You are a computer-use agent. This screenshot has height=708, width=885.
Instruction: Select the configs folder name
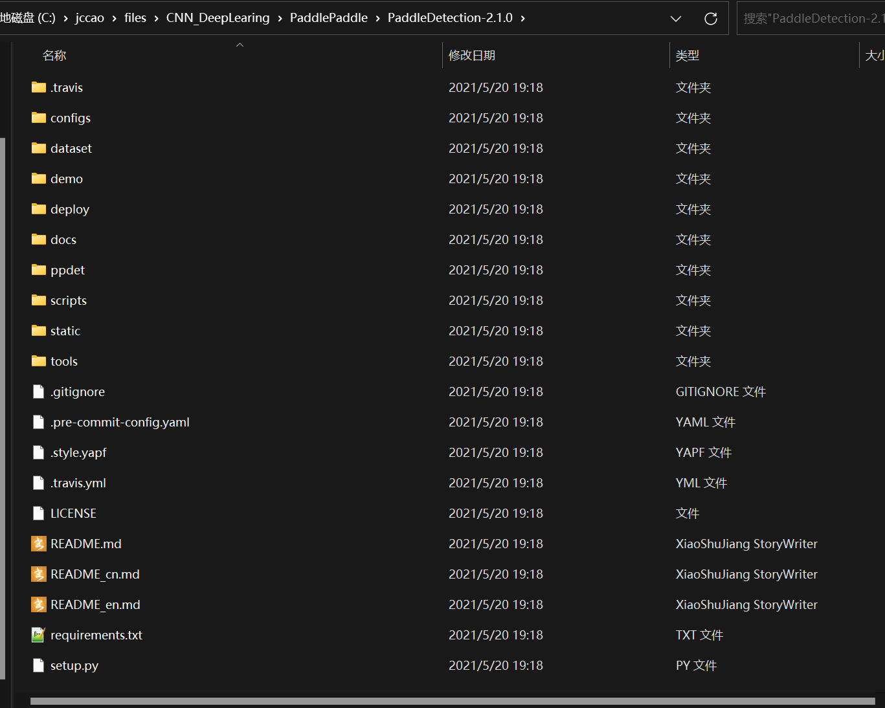click(71, 118)
